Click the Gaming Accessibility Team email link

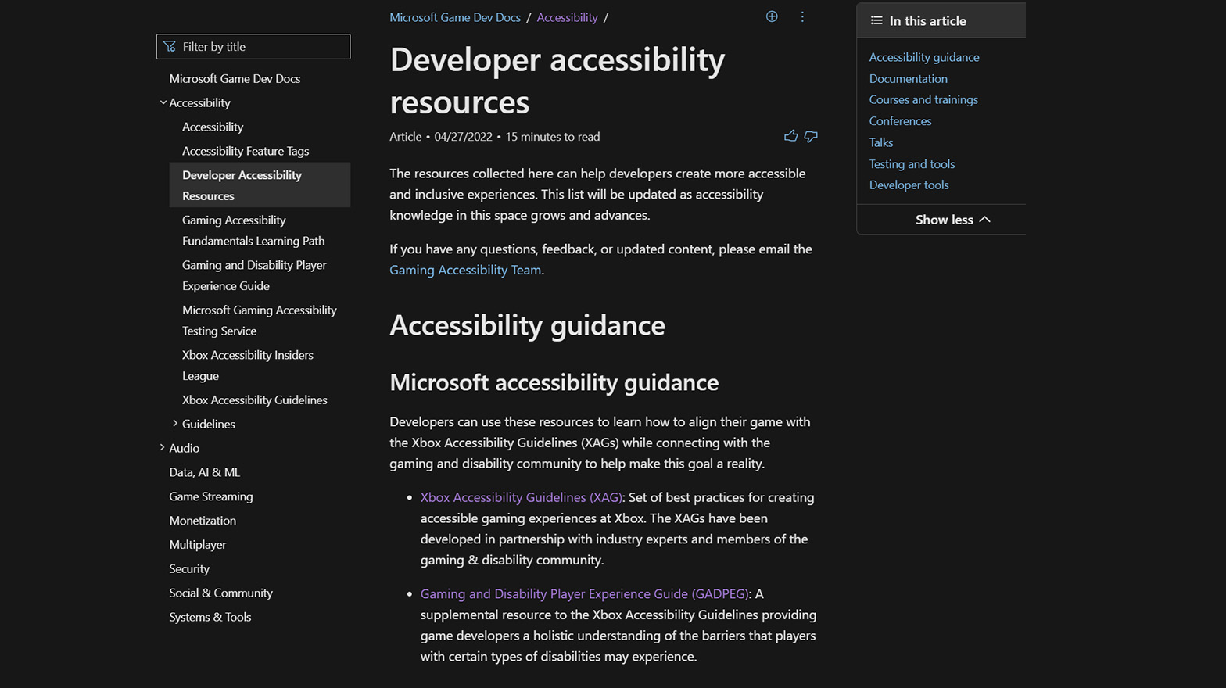[465, 270]
